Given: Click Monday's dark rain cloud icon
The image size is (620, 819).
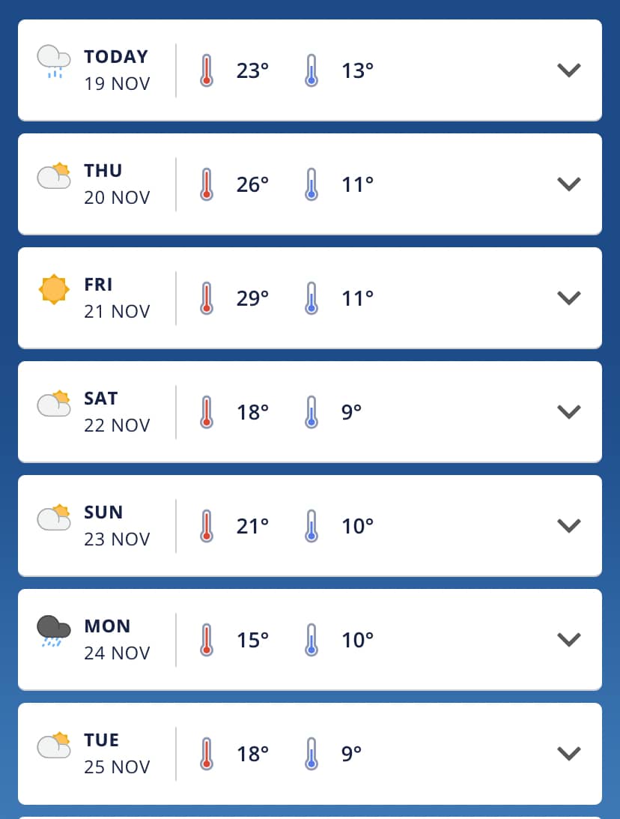Looking at the screenshot, I should [x=54, y=630].
